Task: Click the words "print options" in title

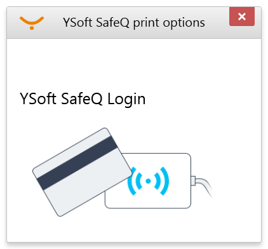Action: 169,24
